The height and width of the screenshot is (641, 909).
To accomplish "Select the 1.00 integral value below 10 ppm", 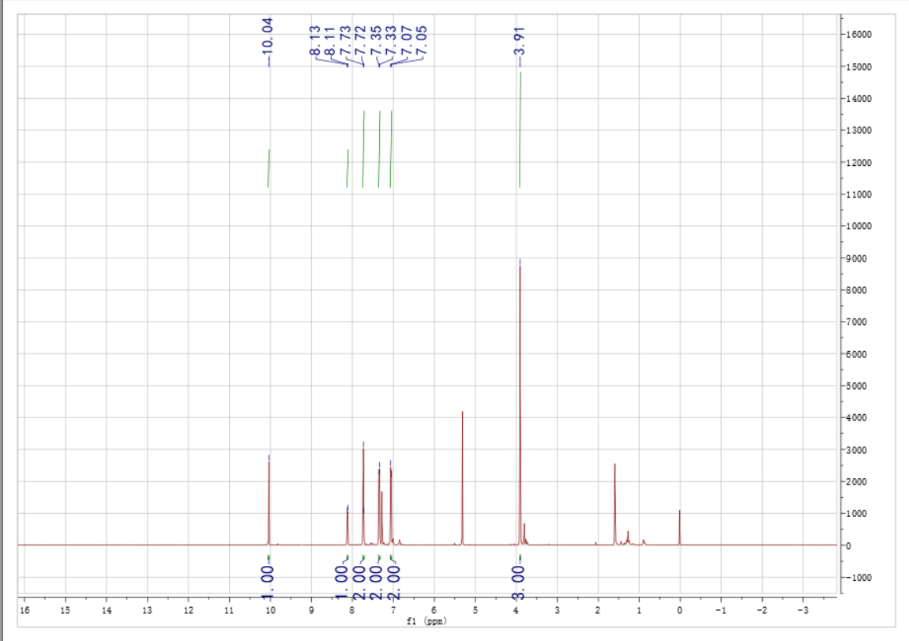I will point(267,582).
